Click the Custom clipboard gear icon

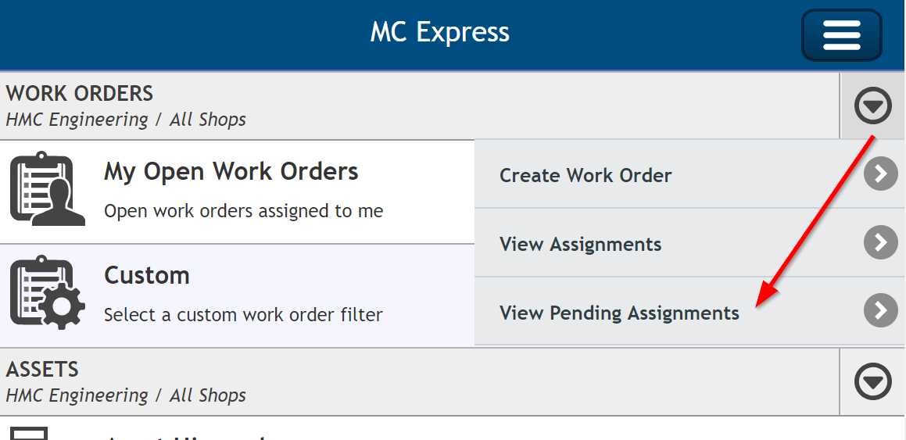click(48, 292)
